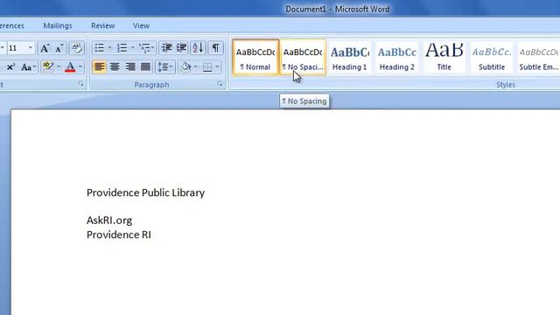Image resolution: width=560 pixels, height=315 pixels.
Task: Create a multilevel list
Action: pyautogui.click(x=147, y=48)
